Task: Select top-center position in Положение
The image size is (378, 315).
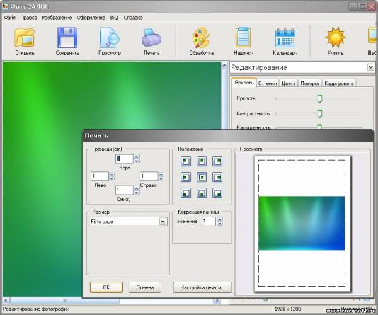Action: point(202,161)
